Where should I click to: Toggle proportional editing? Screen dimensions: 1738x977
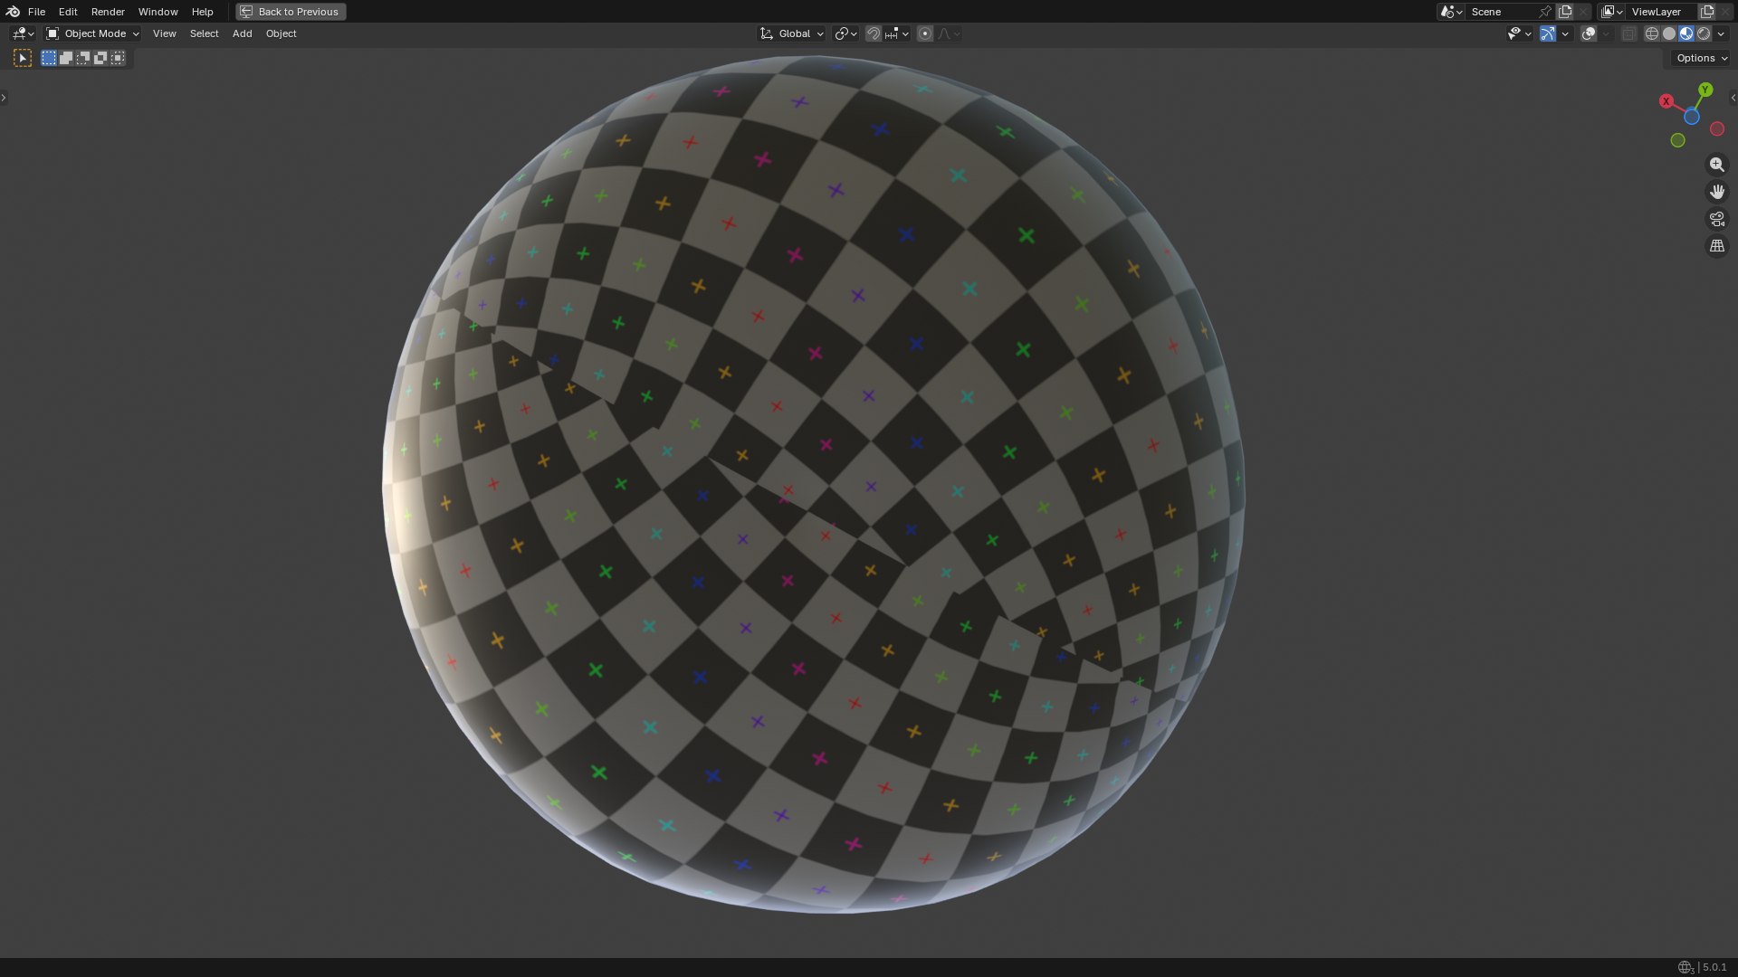(924, 33)
